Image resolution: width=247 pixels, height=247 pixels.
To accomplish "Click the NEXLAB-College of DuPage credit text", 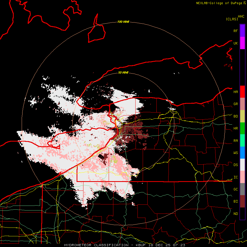I will [x=219, y=3].
